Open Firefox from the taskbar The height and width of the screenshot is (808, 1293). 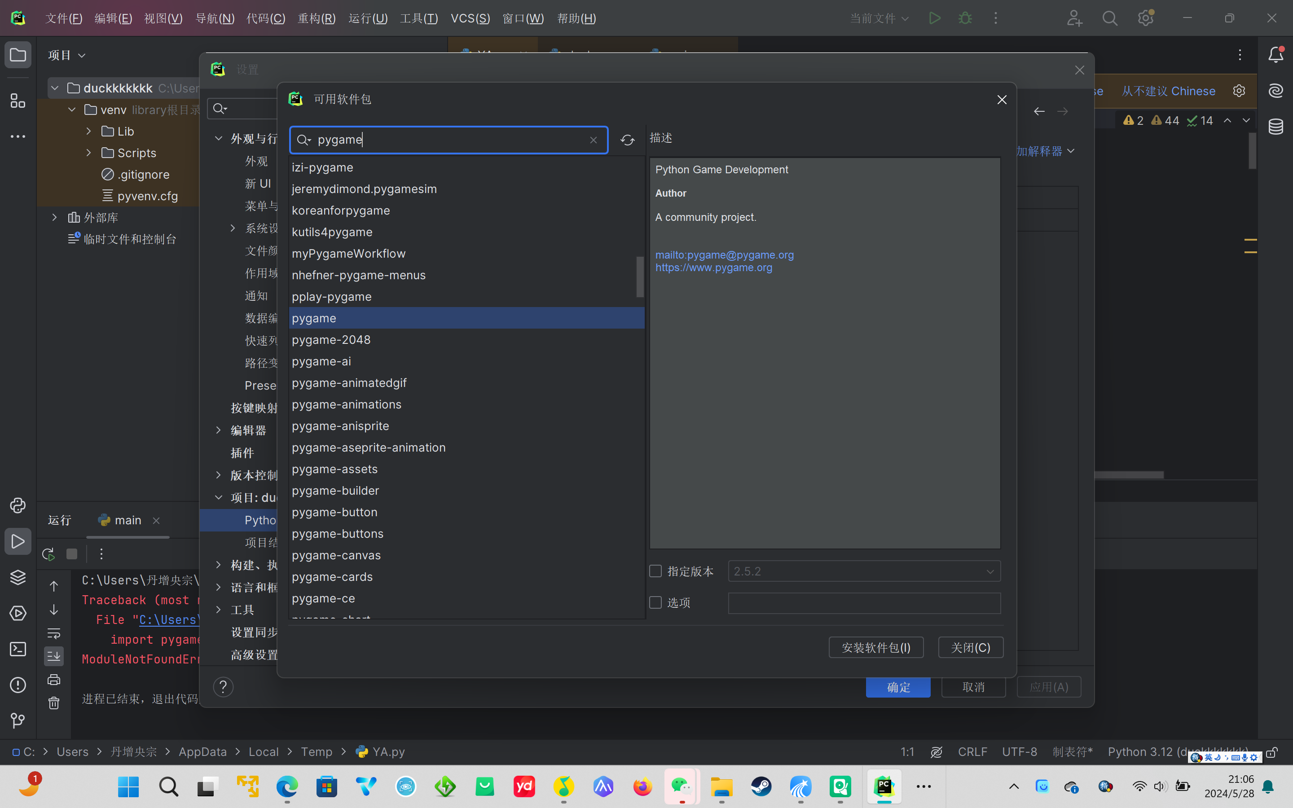point(642,786)
